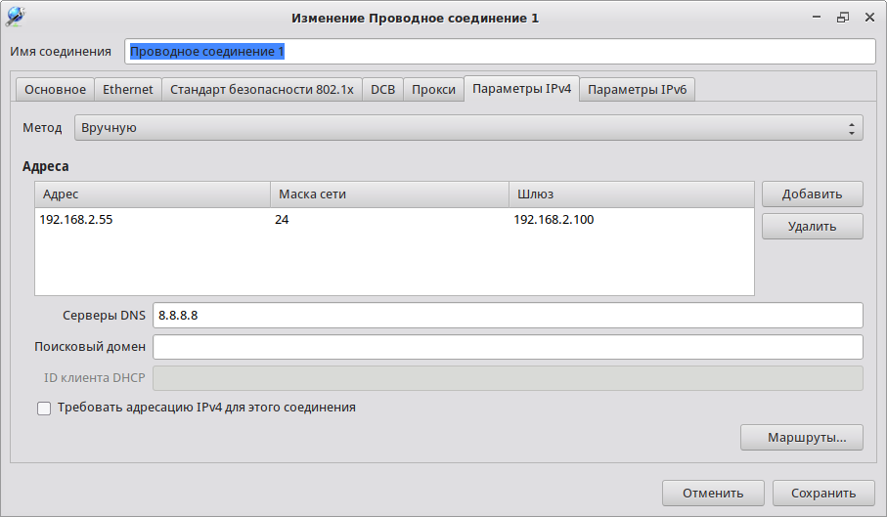Switch to the Основное tab
This screenshot has width=887, height=517.
click(55, 89)
